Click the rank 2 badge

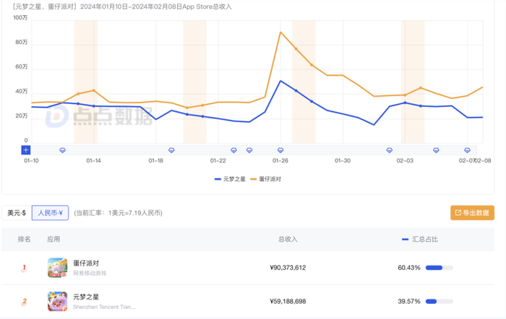tap(24, 301)
